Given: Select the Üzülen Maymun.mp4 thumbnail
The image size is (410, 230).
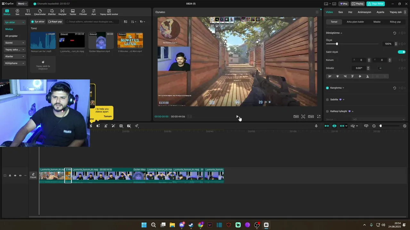Looking at the screenshot, I should [x=101, y=40].
